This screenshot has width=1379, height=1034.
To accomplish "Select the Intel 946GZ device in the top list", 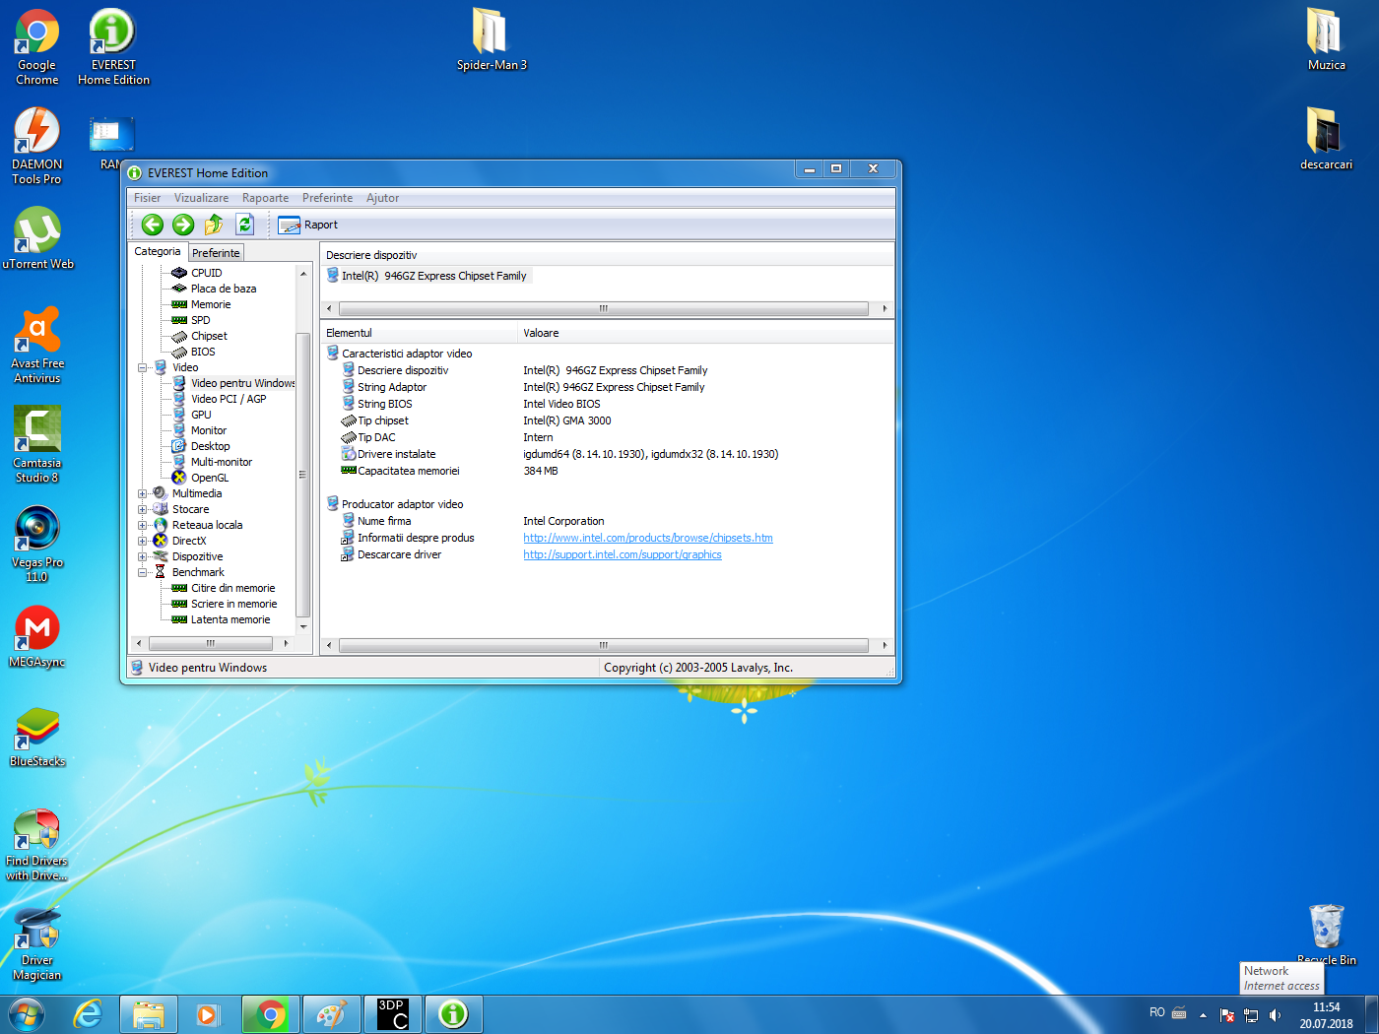I will [x=433, y=276].
